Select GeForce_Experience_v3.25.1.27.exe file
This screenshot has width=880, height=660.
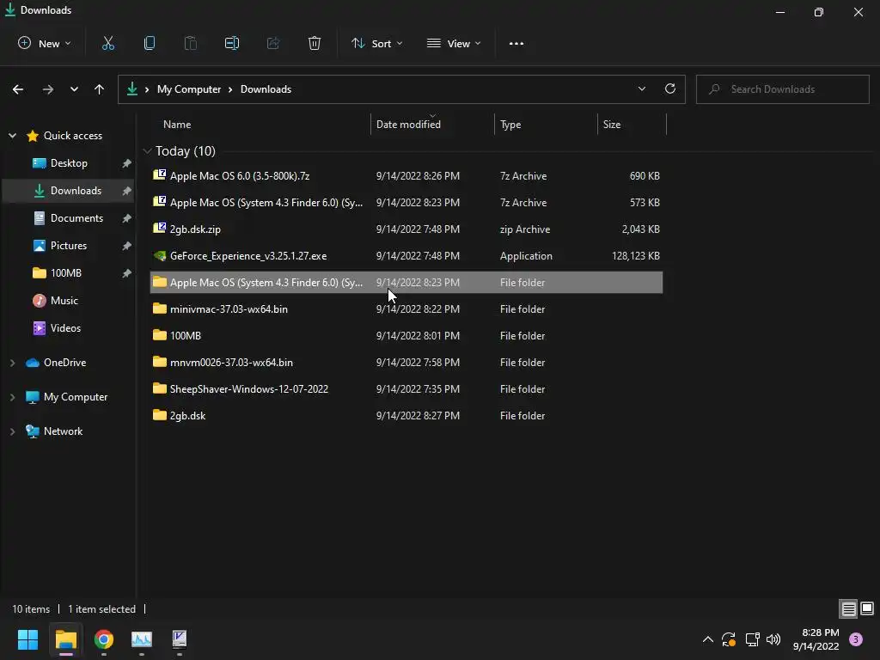tap(406, 256)
